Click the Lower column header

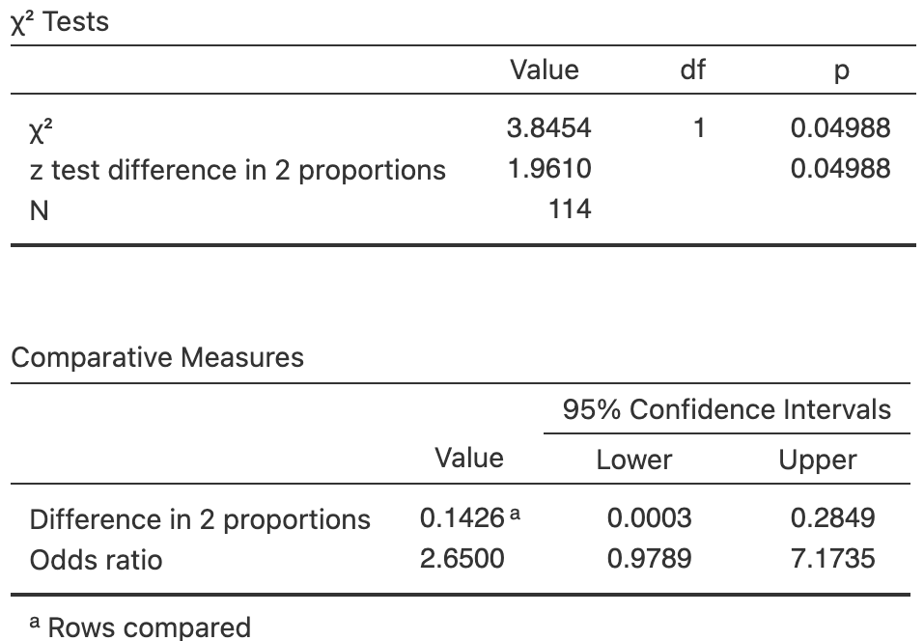633,460
